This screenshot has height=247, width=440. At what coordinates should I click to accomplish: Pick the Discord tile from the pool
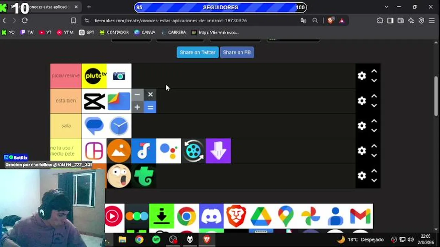pos(211,216)
